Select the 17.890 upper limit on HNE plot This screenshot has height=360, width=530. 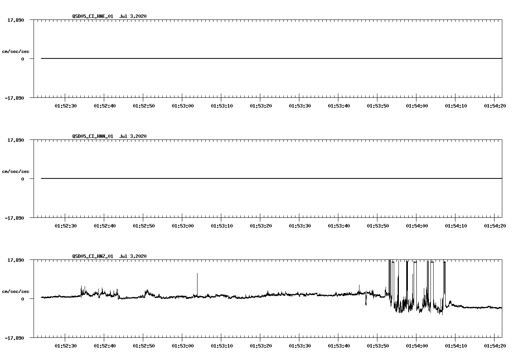[16, 20]
